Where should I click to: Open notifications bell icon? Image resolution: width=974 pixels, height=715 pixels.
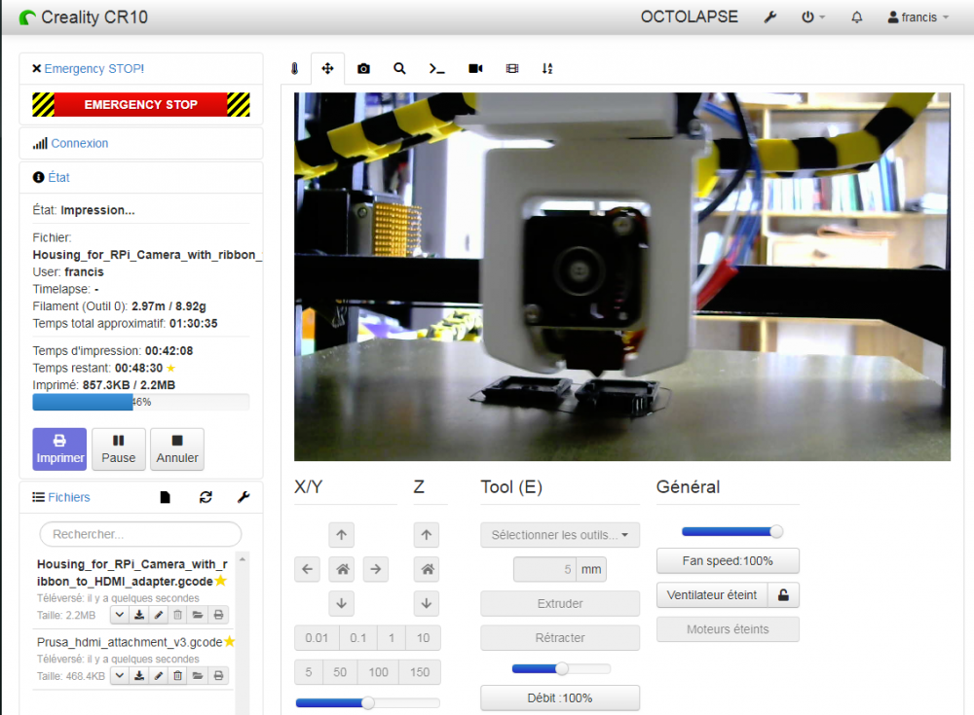coord(856,18)
